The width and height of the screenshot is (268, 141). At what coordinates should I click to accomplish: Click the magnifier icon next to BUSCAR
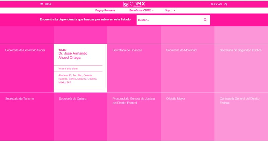(226, 4)
